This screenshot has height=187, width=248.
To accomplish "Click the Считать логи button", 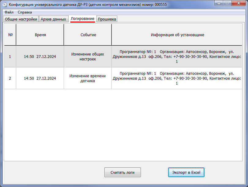I will tap(122, 172).
